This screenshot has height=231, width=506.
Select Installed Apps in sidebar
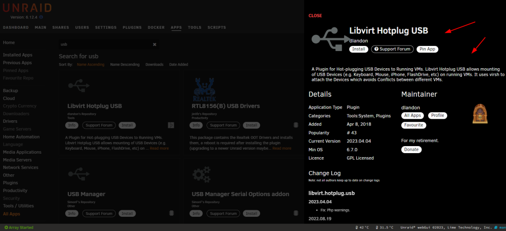coord(18,55)
